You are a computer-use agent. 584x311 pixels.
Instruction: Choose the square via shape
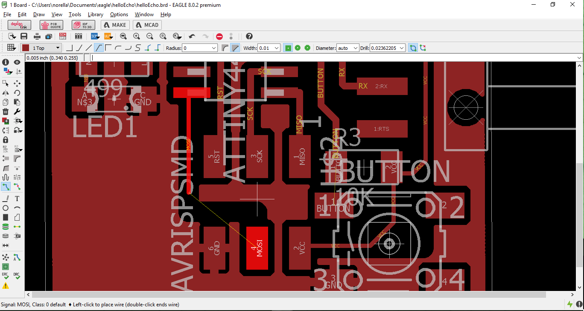288,48
